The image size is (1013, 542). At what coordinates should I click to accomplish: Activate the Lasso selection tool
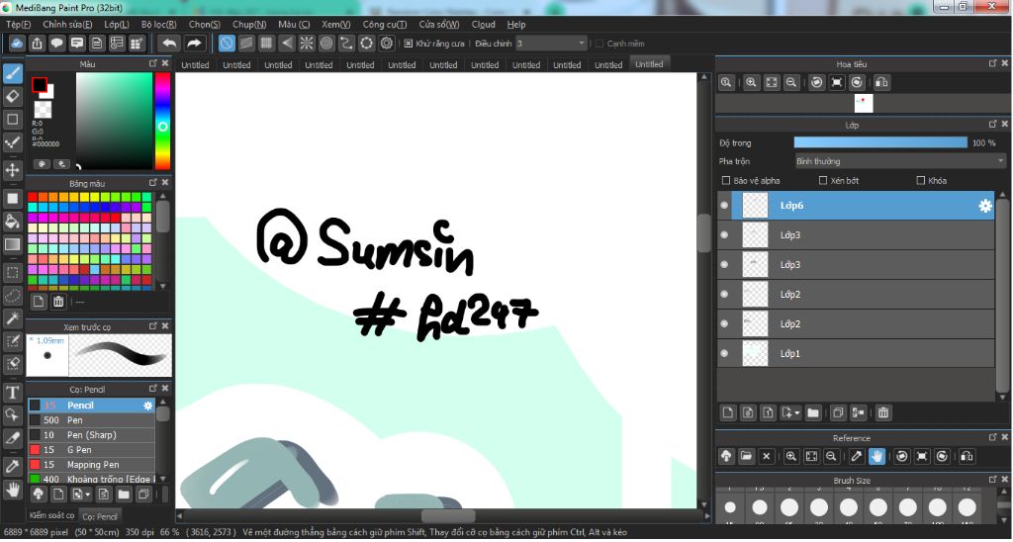coord(13,296)
